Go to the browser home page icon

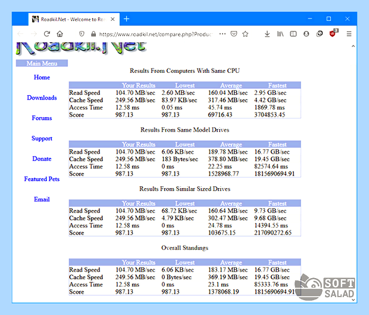point(60,34)
